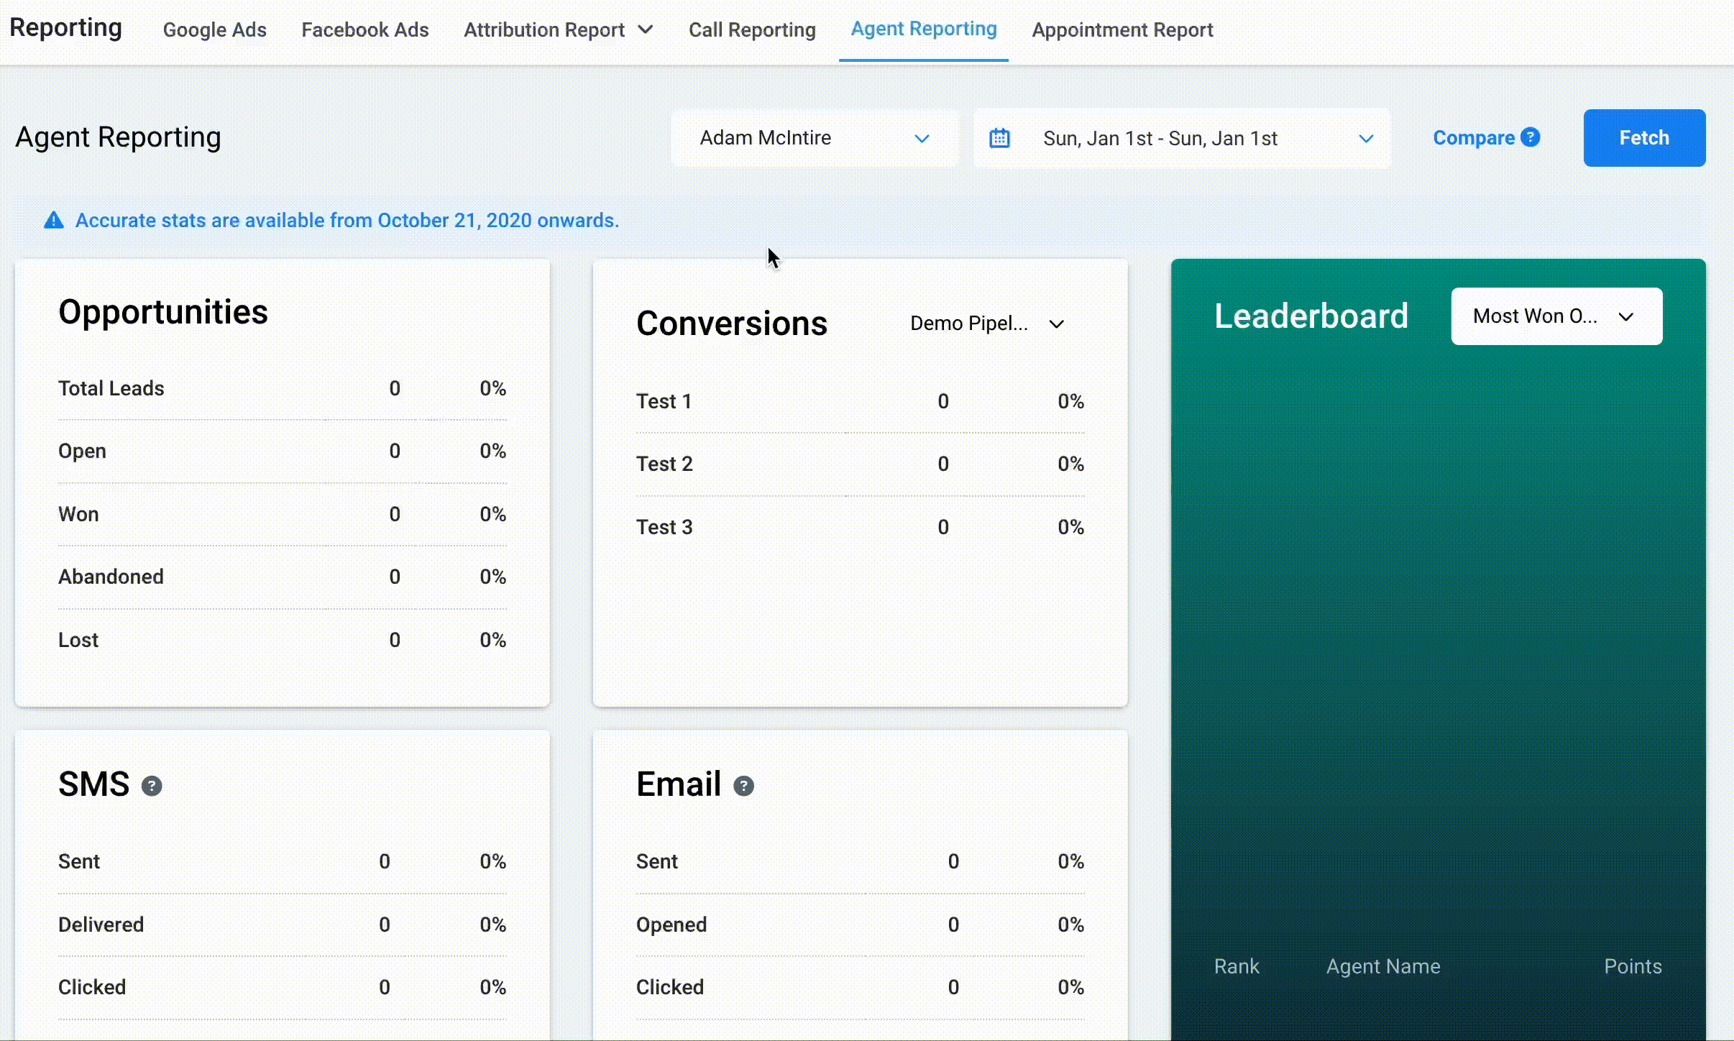Click the Compare link
This screenshot has height=1041, width=1734.
(1473, 137)
